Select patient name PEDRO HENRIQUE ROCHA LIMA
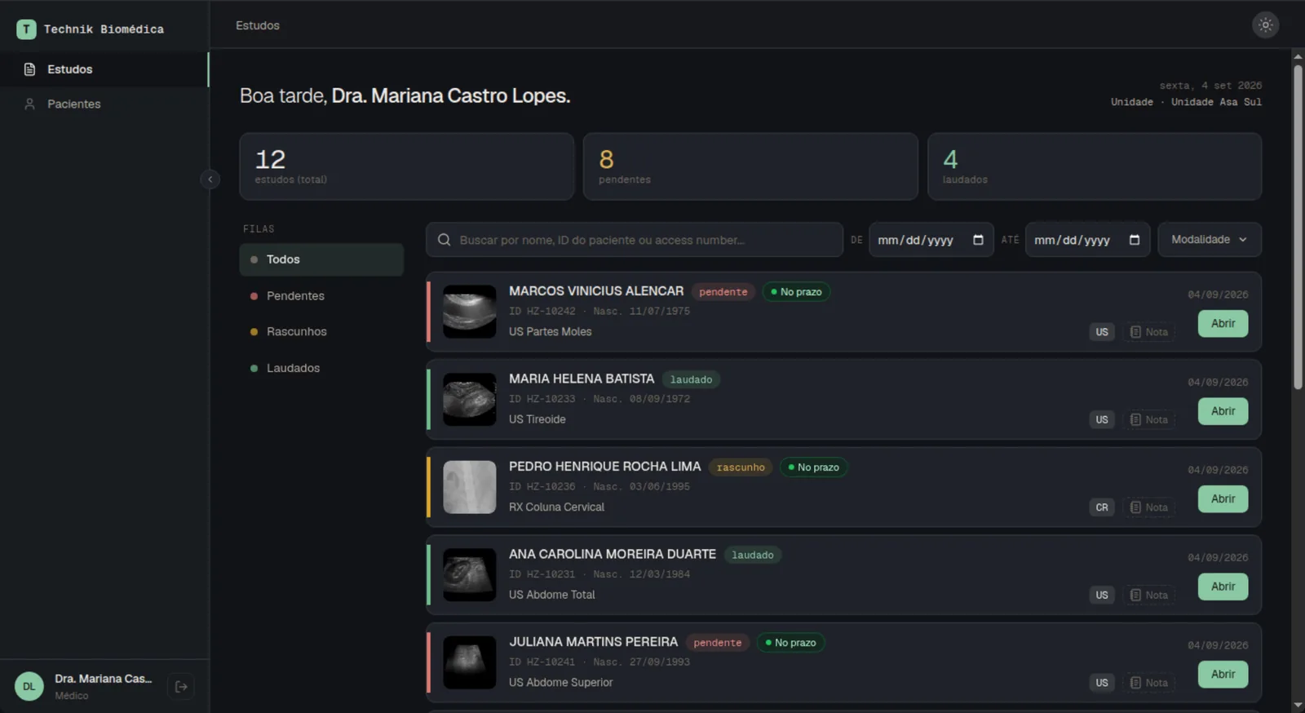1305x713 pixels. point(604,467)
